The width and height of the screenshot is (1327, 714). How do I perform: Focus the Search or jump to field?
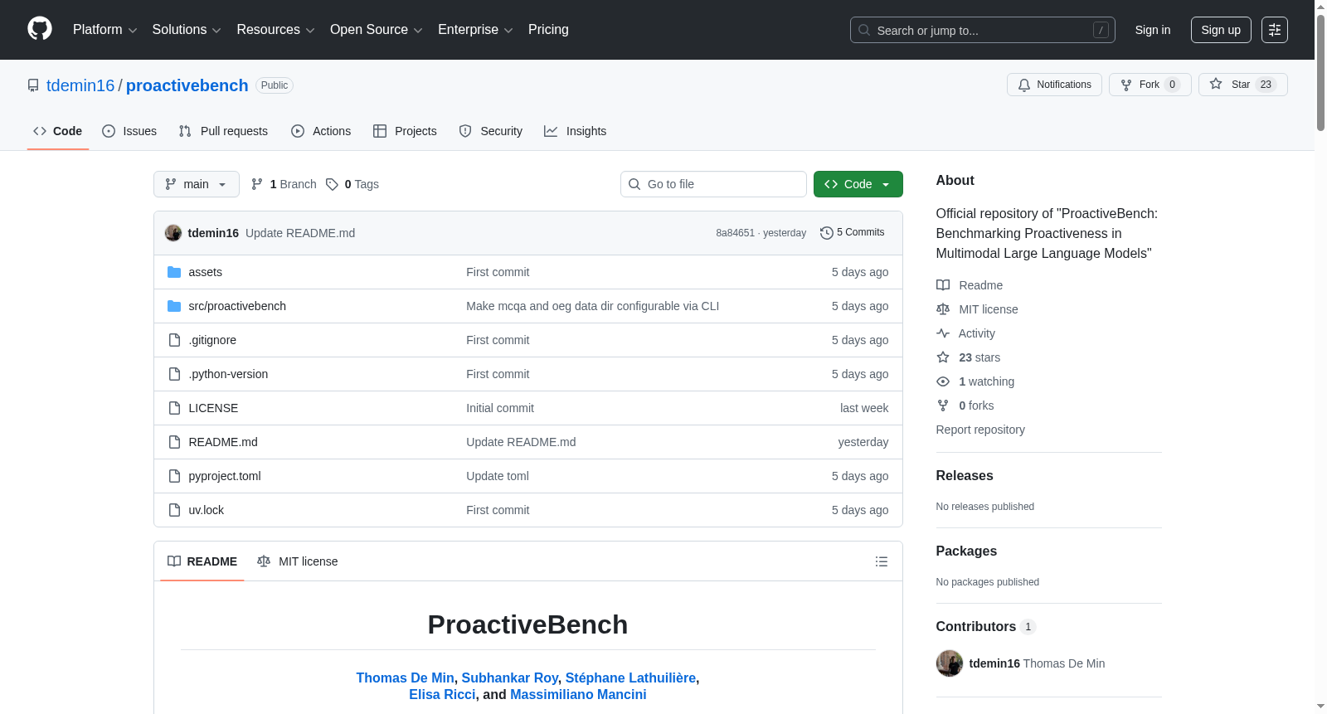(x=983, y=30)
